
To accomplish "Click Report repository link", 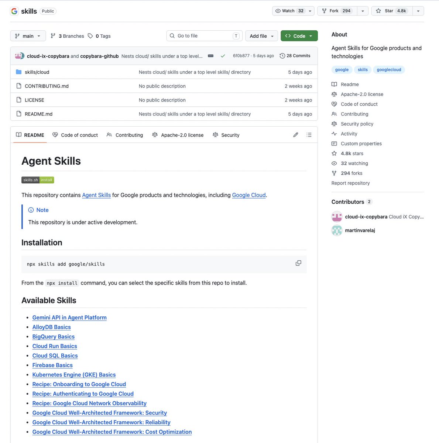I will click(x=350, y=183).
